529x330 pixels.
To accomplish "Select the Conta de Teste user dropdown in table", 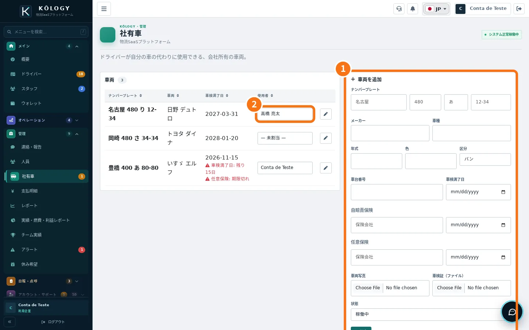I will click(x=285, y=168).
